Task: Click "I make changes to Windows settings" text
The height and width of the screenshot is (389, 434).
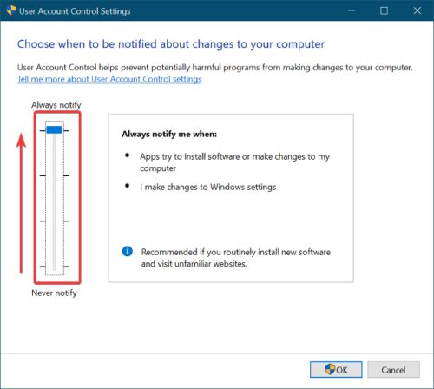Action: 208,187
